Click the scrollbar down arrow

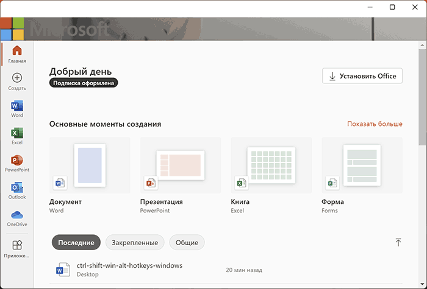[422, 285]
